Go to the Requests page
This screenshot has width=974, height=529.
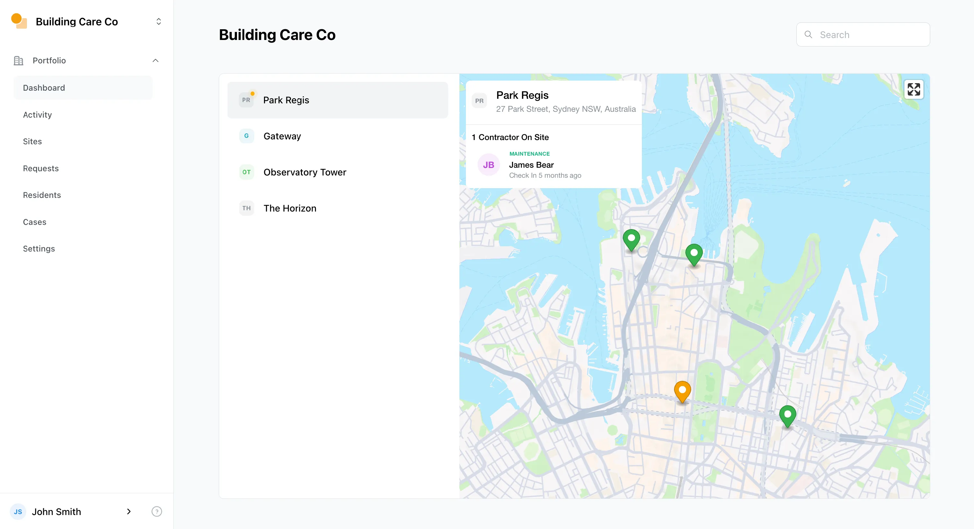[41, 168]
